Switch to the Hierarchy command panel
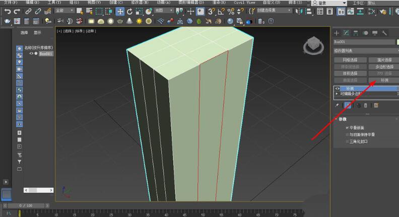Image resolution: width=399 pixels, height=217 pixels. (356, 33)
